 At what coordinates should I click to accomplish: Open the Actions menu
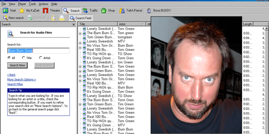(x=43, y=4)
